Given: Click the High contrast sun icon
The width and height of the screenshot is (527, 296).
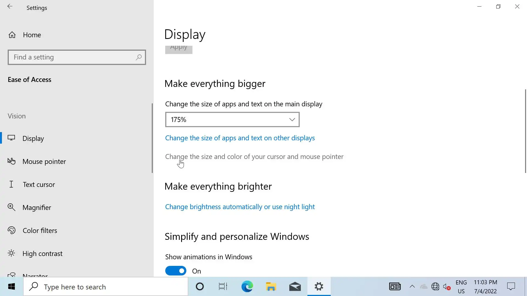Looking at the screenshot, I should (11, 253).
